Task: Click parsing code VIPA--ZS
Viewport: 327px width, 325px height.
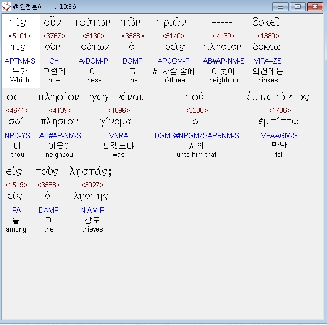Action: click(268, 61)
